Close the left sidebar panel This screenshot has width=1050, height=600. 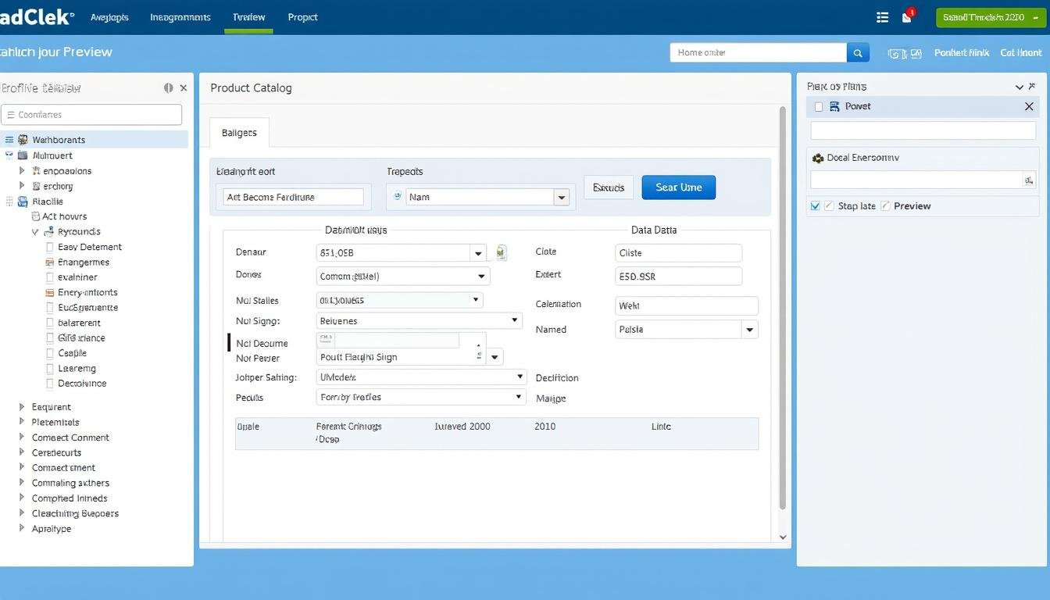[x=184, y=88]
